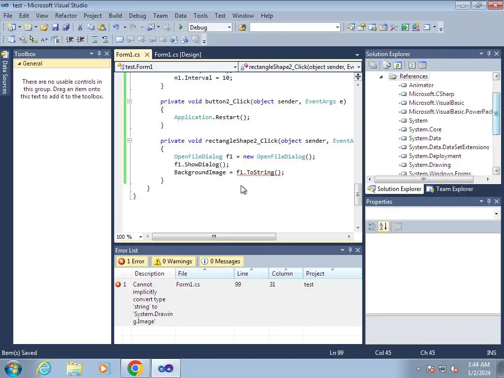Screen dimensions: 504x378
Task: Toggle a bookmark on the current line
Action: pos(119,39)
